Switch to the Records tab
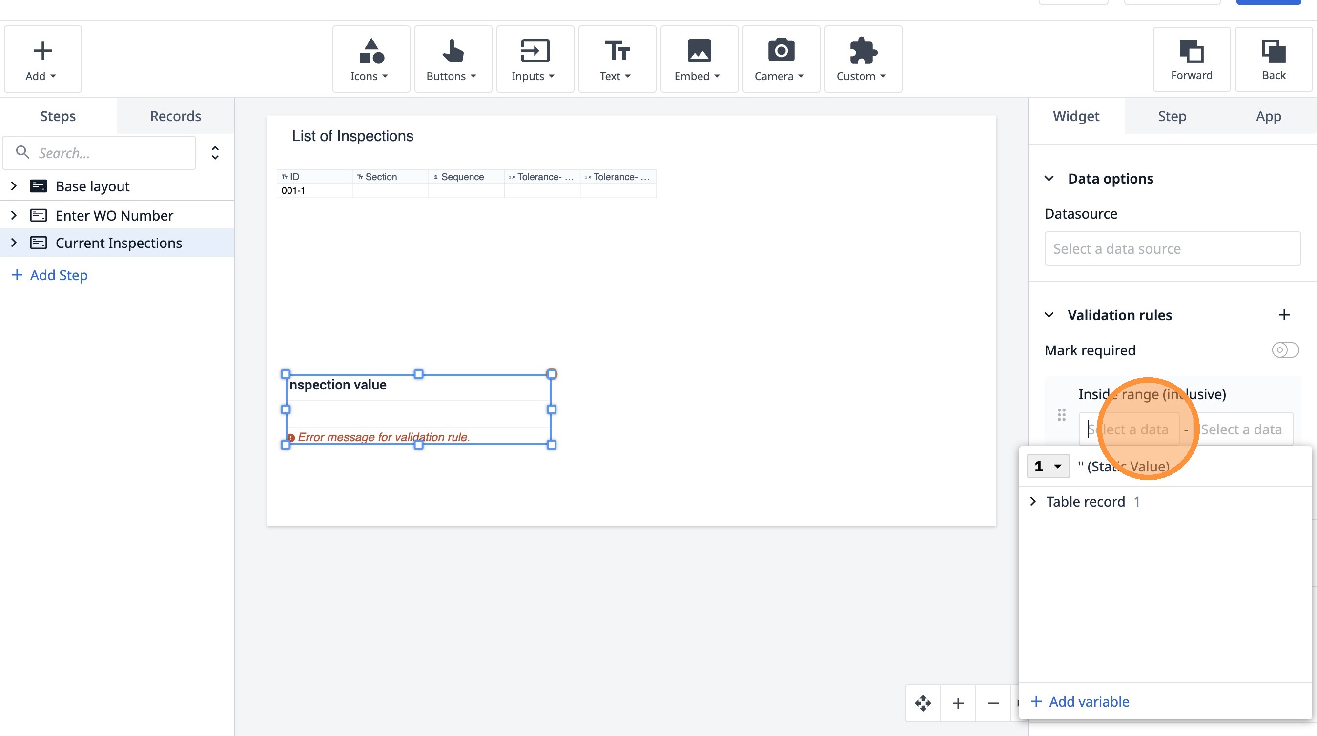The height and width of the screenshot is (736, 1317). [x=175, y=116]
